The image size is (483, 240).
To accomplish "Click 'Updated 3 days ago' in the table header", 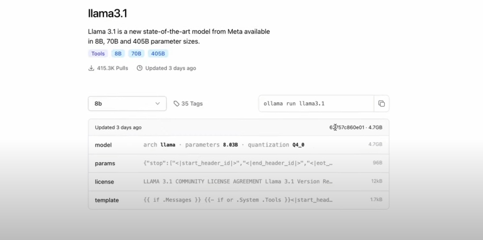I will click(x=118, y=127).
